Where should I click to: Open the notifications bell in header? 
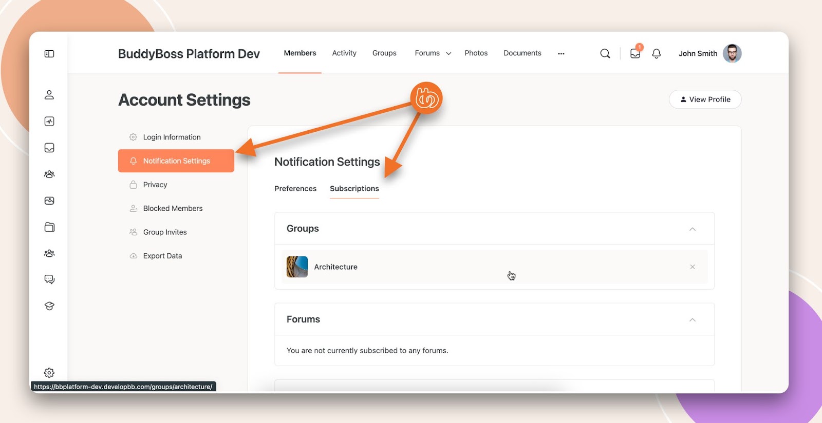pyautogui.click(x=657, y=53)
